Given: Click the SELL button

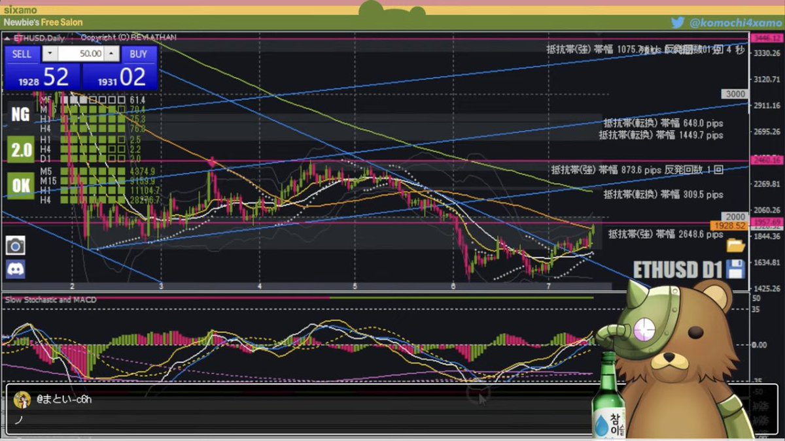Looking at the screenshot, I should tap(22, 54).
